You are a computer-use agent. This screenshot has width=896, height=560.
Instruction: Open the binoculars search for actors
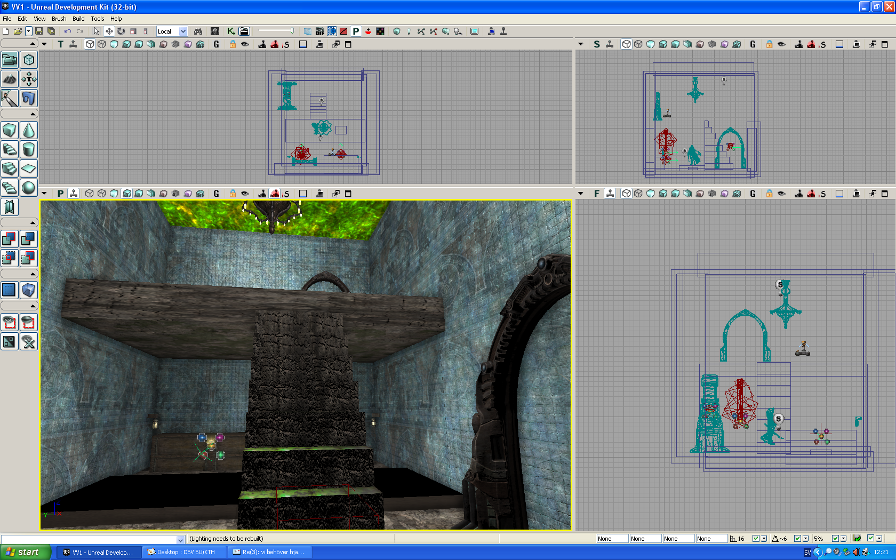[x=198, y=31]
